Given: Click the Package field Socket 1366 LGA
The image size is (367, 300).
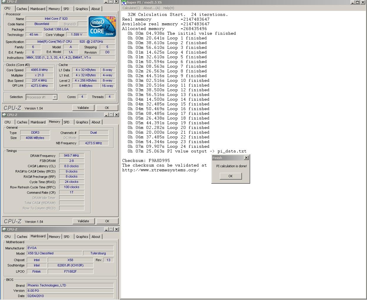Looking at the screenshot, I should 56,29.
